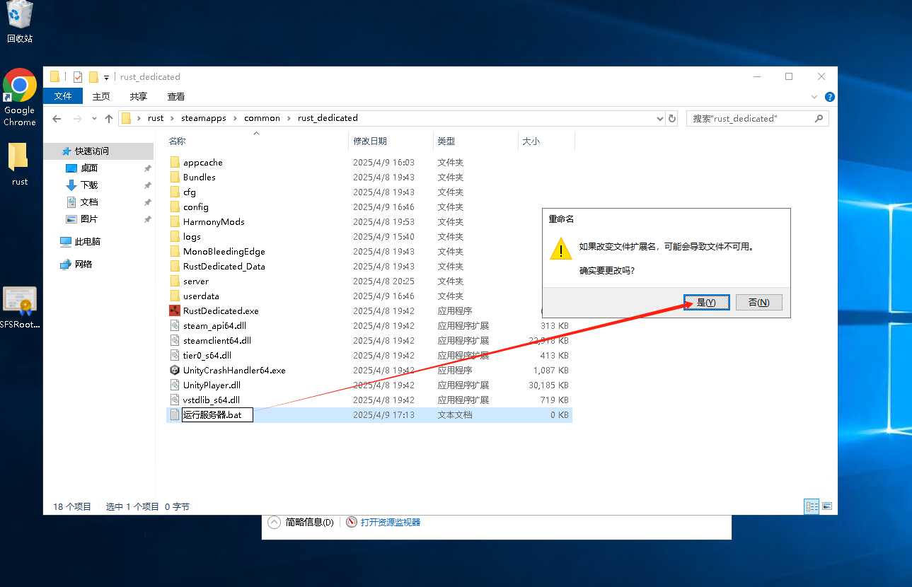Select the config folder name
The image size is (912, 587).
(x=196, y=207)
